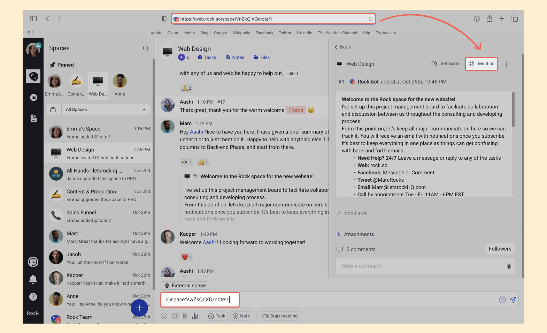
Task: Go back with Safari back arrow
Action: coord(47,18)
